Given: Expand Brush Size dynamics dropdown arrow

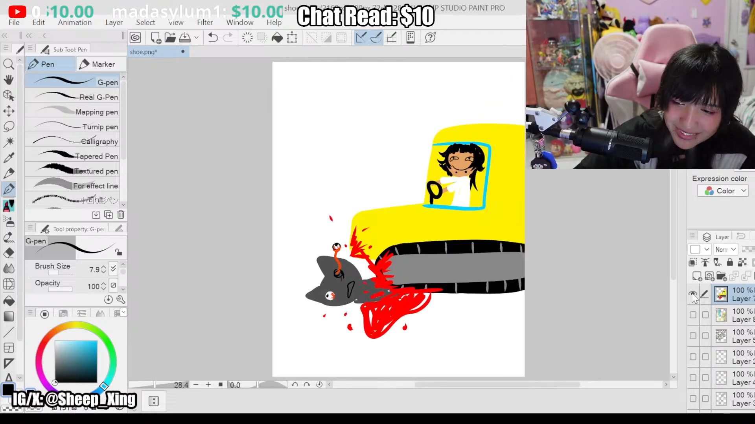Looking at the screenshot, I should point(113,269).
